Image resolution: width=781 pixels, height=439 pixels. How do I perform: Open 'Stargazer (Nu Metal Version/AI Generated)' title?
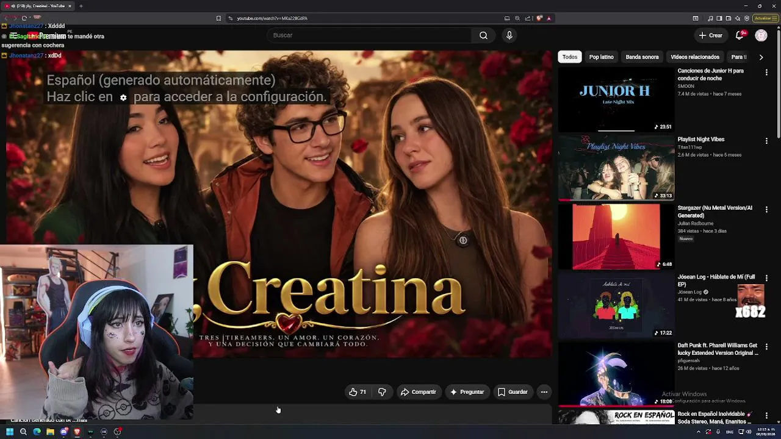[x=714, y=212]
